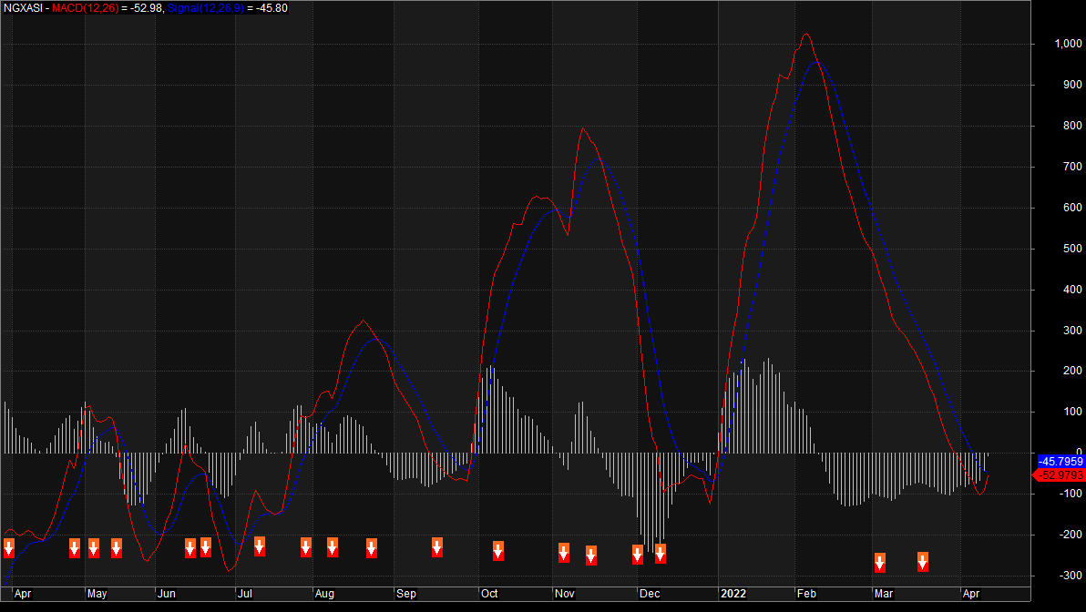The image size is (1086, 612).
Task: Click the 500 level on the y-axis
Action: pyautogui.click(x=1072, y=248)
